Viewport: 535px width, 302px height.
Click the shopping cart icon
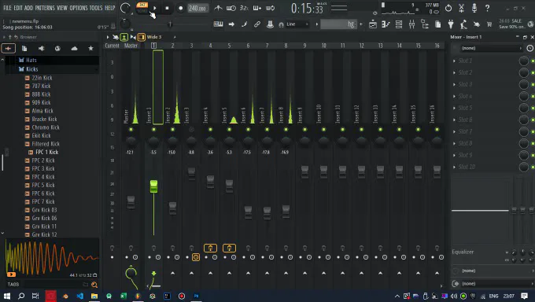click(489, 24)
